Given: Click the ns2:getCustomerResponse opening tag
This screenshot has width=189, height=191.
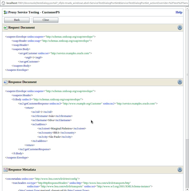Looking at the screenshot, I should (x=88, y=103).
